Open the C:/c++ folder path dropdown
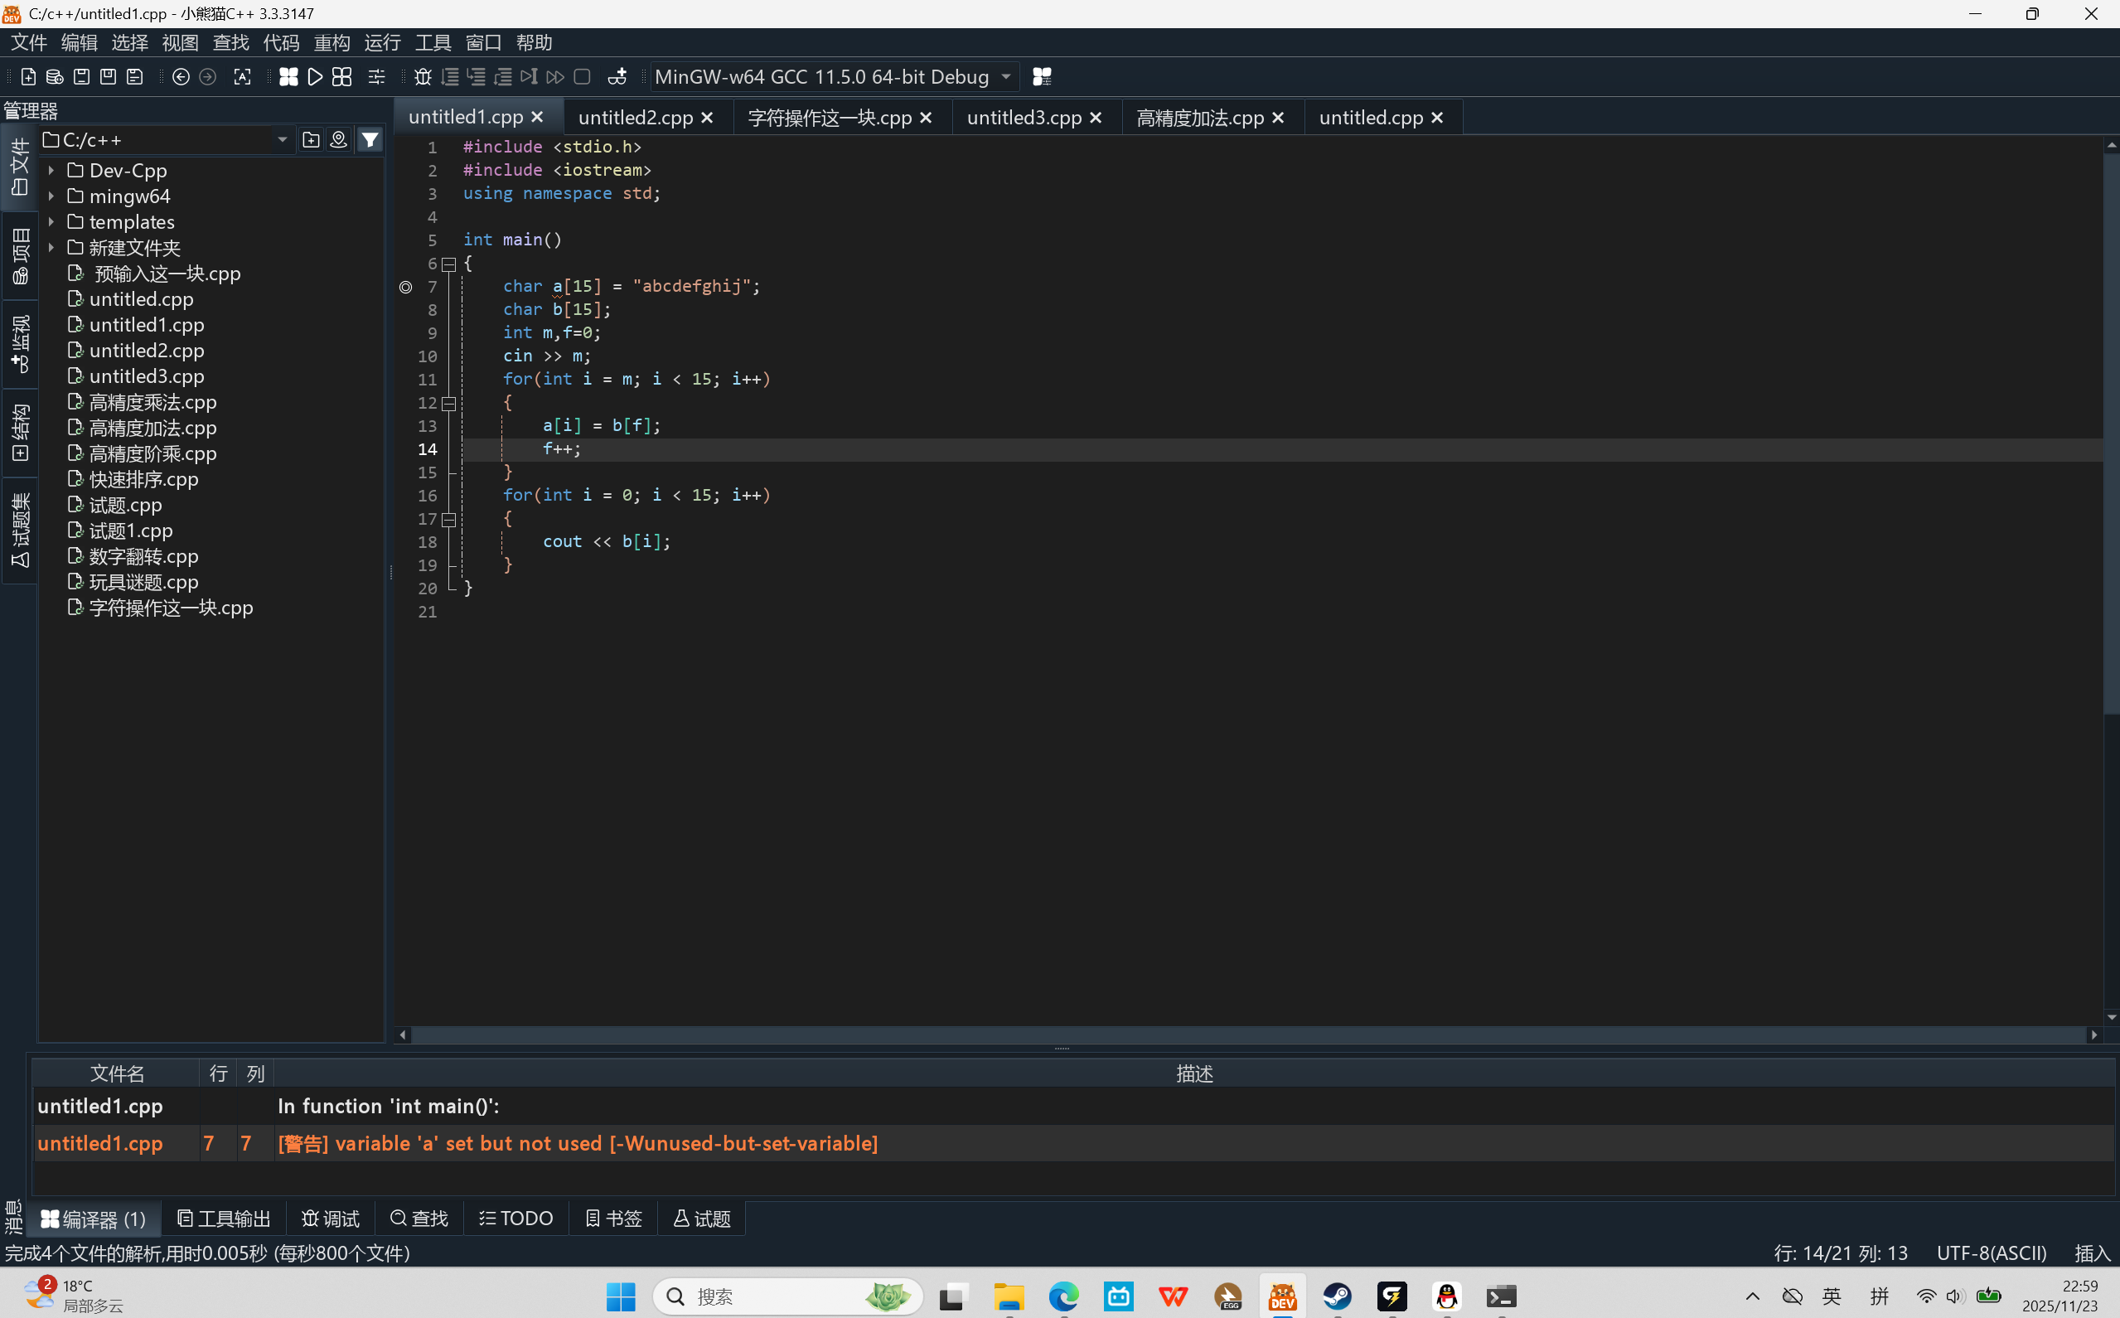This screenshot has height=1318, width=2120. (x=282, y=139)
